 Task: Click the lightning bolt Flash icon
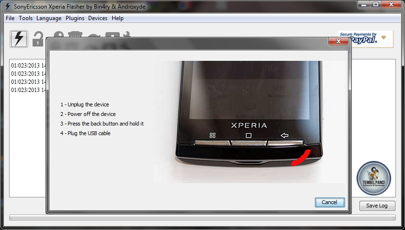click(19, 39)
